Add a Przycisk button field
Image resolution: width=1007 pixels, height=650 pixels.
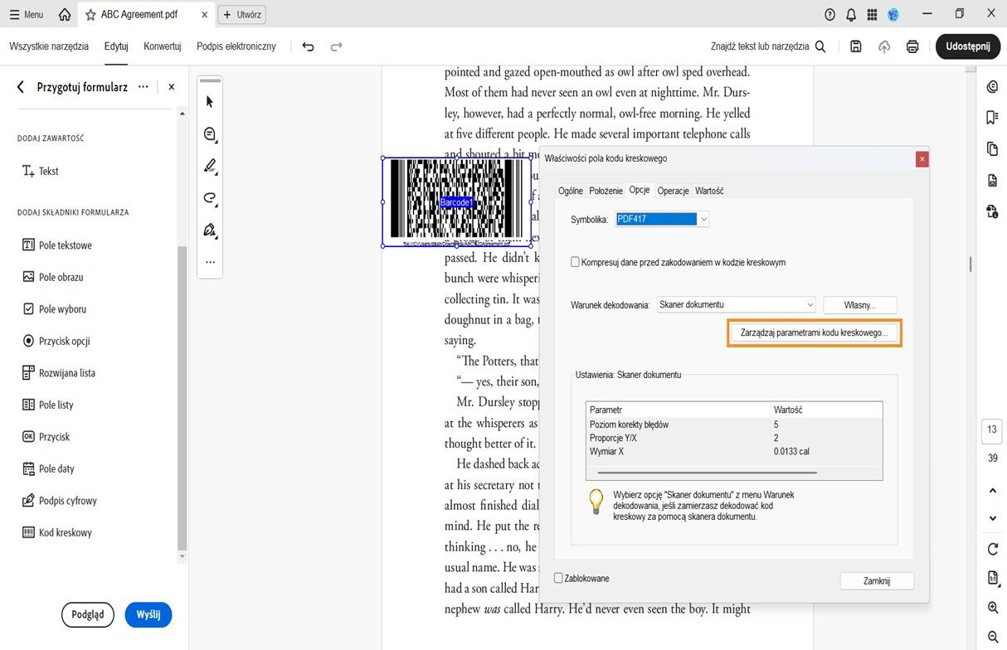[x=46, y=437]
